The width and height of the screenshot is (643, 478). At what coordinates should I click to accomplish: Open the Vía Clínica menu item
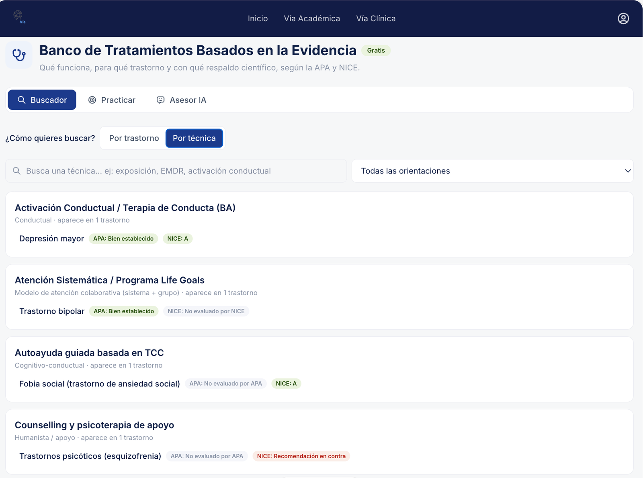coord(376,18)
